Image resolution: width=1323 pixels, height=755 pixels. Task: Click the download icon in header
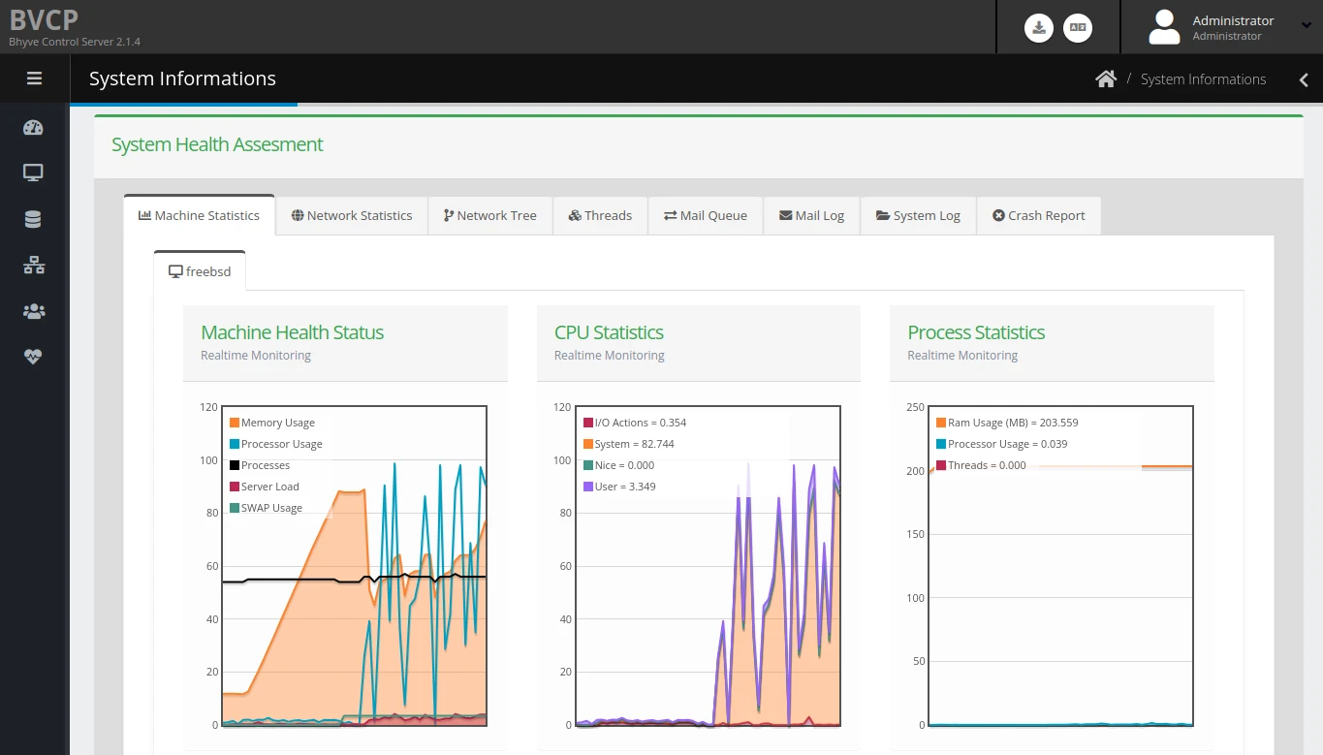pyautogui.click(x=1039, y=28)
